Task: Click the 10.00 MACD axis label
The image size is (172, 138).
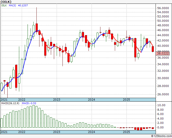Action: pos(161,105)
